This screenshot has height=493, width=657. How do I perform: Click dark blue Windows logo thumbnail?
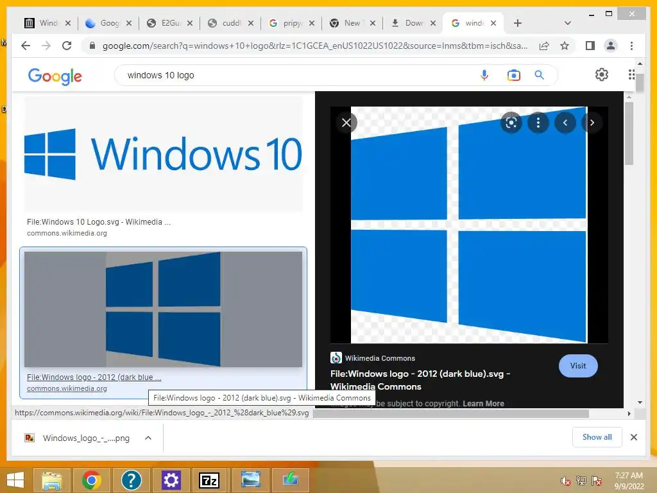[x=164, y=309]
